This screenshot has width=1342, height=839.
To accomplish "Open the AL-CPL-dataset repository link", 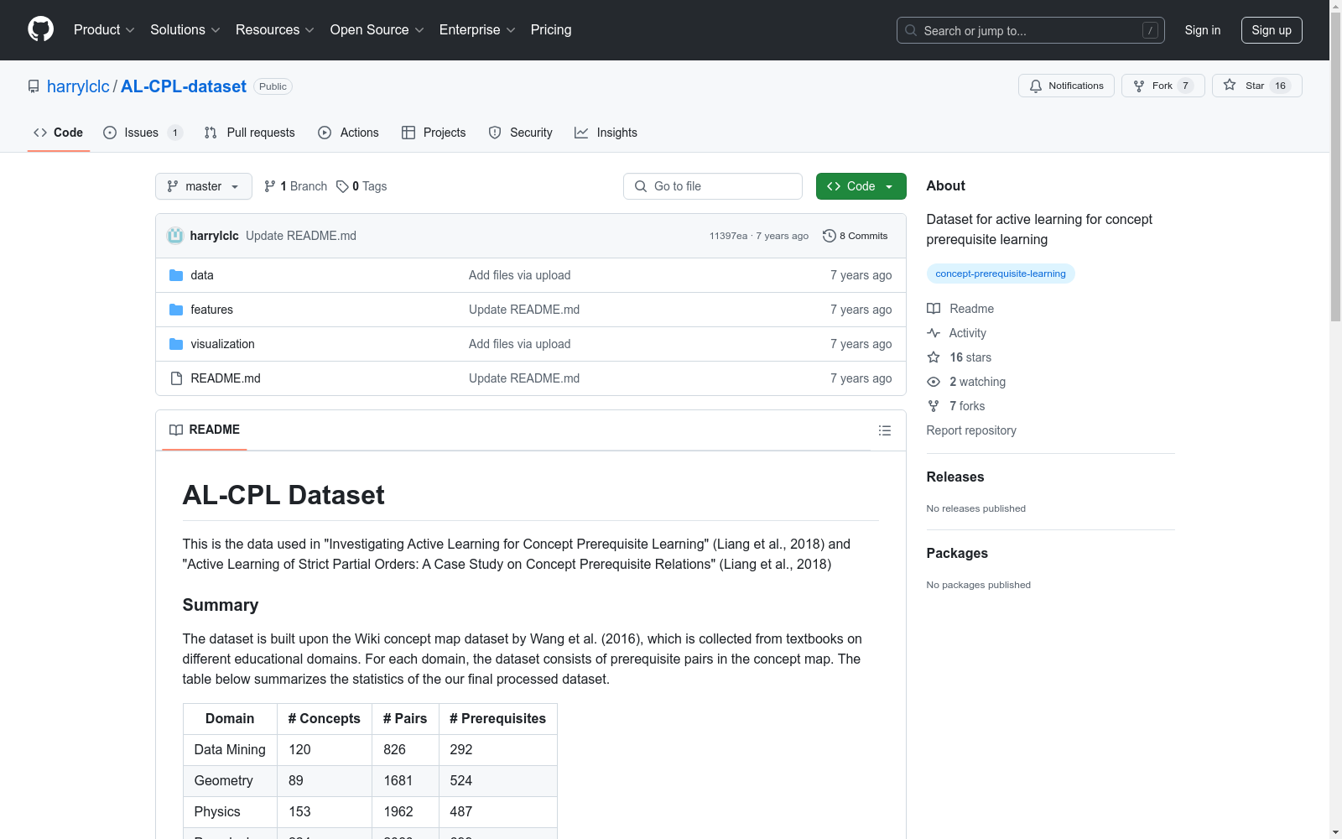I will 184,86.
